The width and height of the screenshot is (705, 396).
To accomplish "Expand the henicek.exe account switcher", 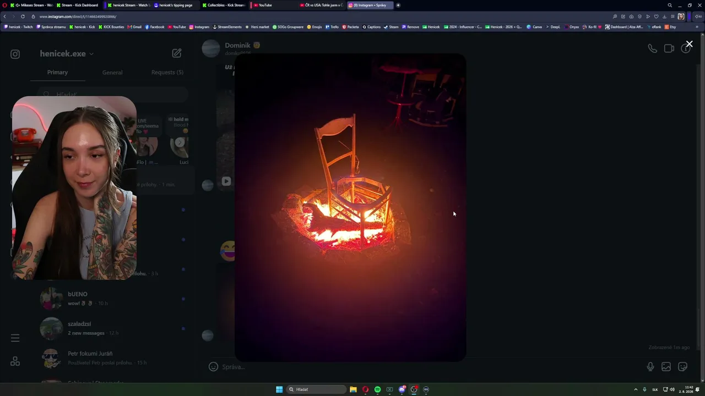I will [67, 53].
